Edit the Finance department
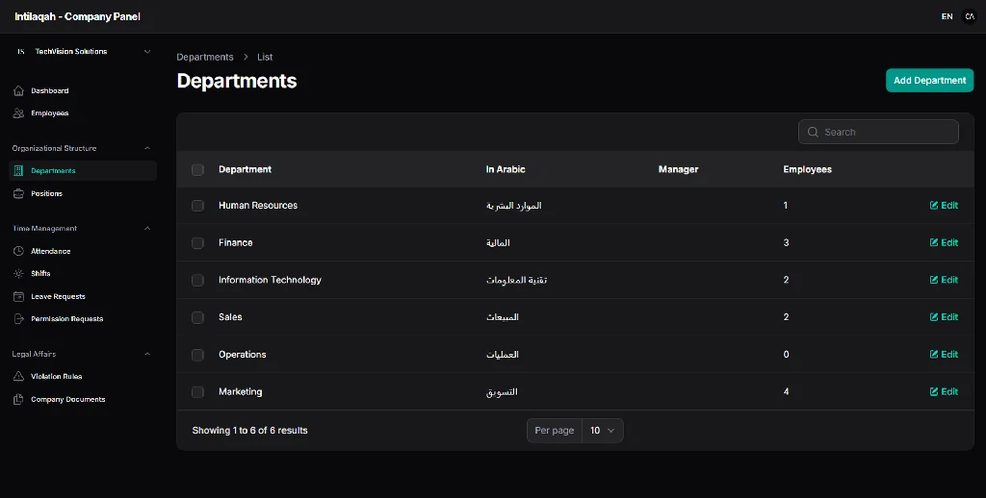 click(x=944, y=243)
